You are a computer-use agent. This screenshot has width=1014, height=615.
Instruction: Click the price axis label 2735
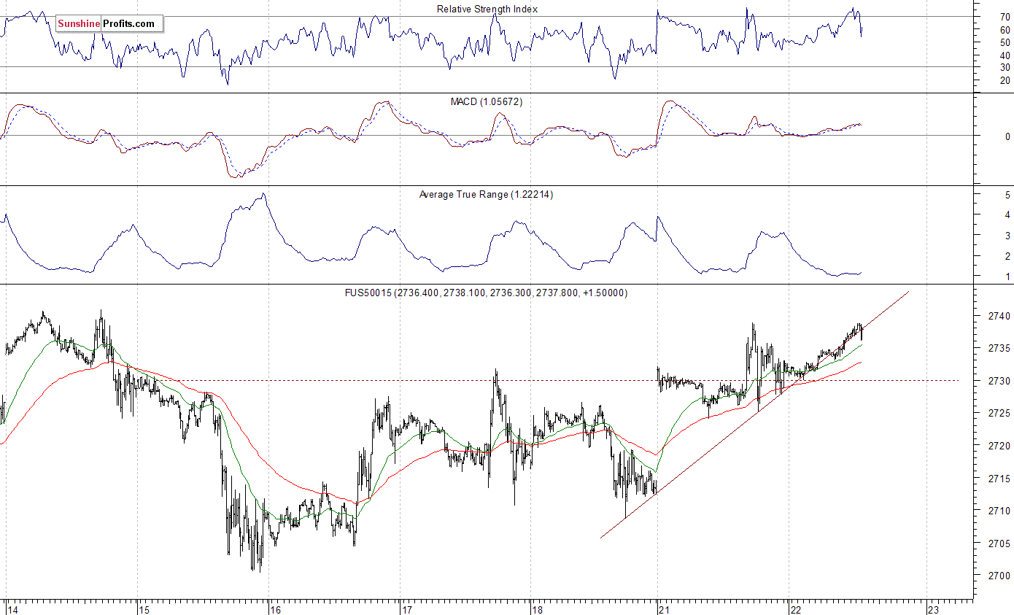pos(1001,349)
